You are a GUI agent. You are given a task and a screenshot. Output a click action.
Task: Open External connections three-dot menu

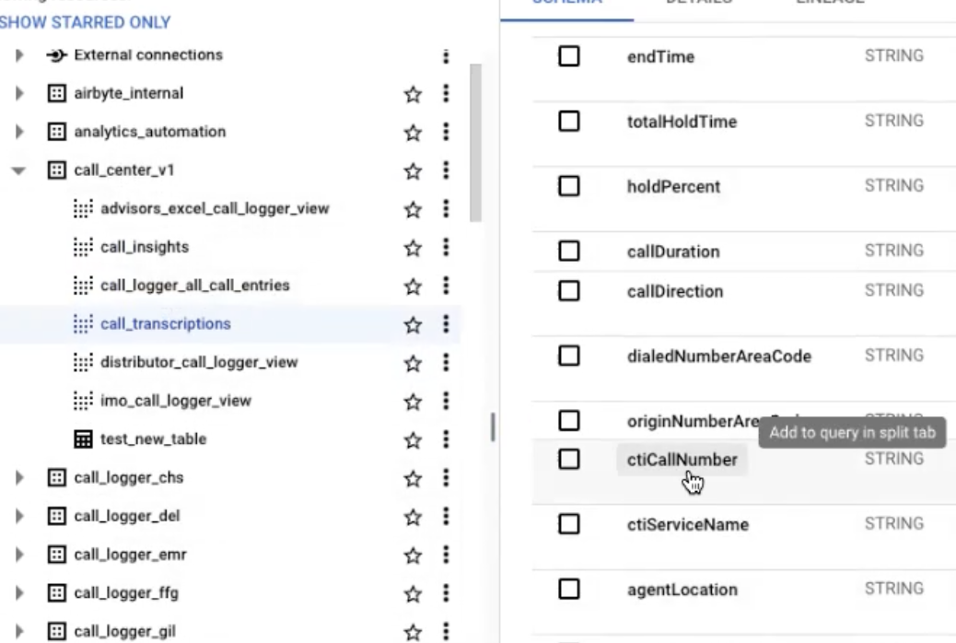pyautogui.click(x=446, y=56)
